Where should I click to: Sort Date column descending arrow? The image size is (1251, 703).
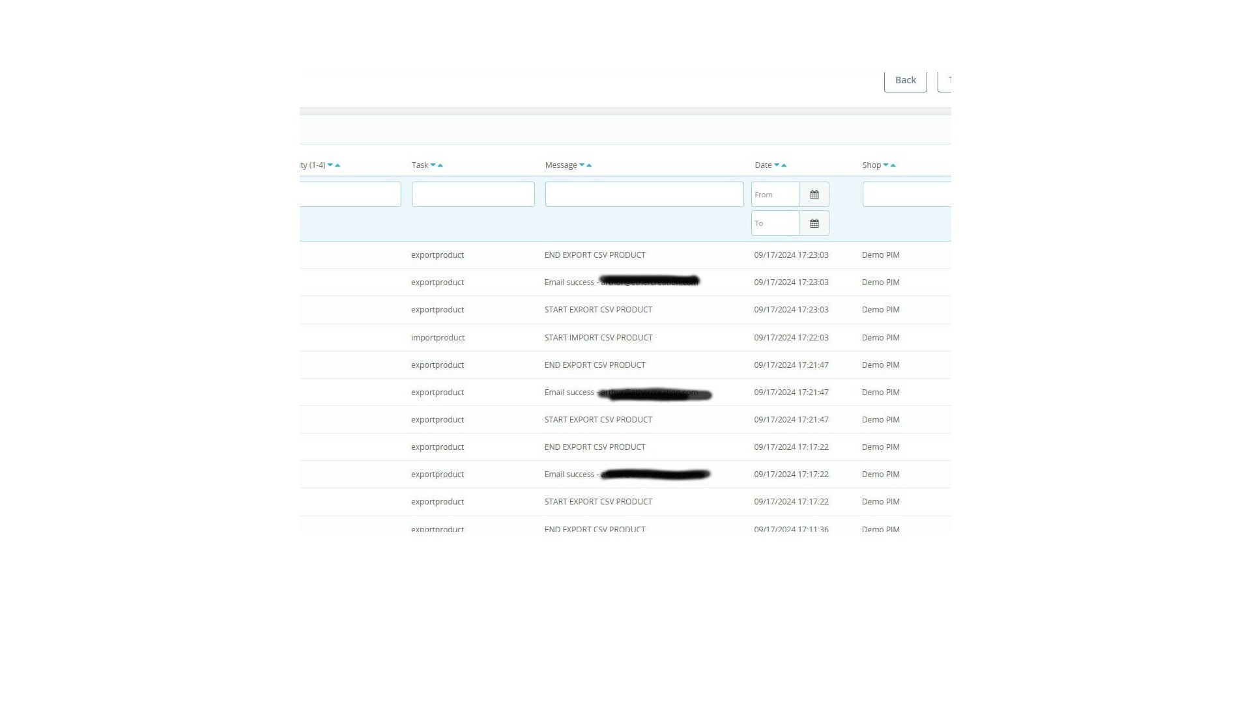pyautogui.click(x=777, y=165)
